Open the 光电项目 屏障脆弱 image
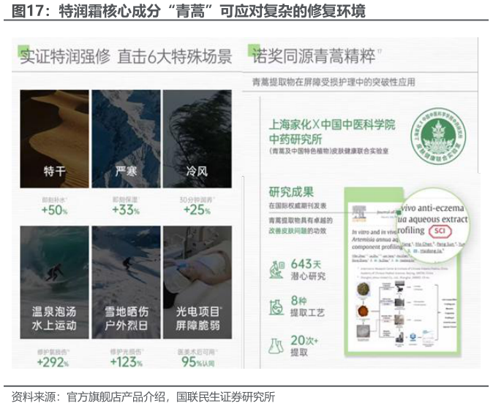This screenshot has height=406, width=493. pos(197,283)
